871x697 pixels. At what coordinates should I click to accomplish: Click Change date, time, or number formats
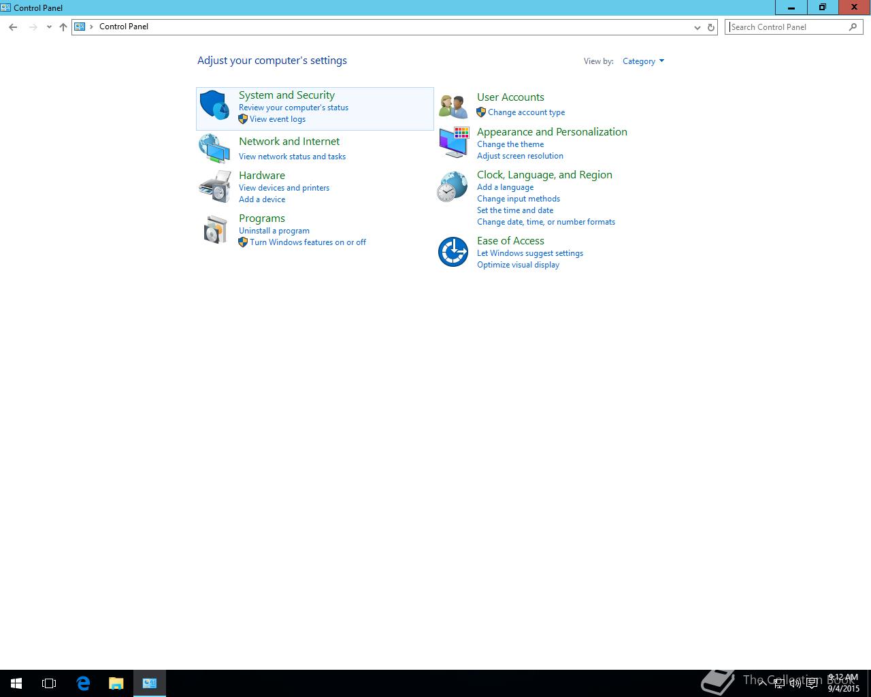click(x=546, y=222)
